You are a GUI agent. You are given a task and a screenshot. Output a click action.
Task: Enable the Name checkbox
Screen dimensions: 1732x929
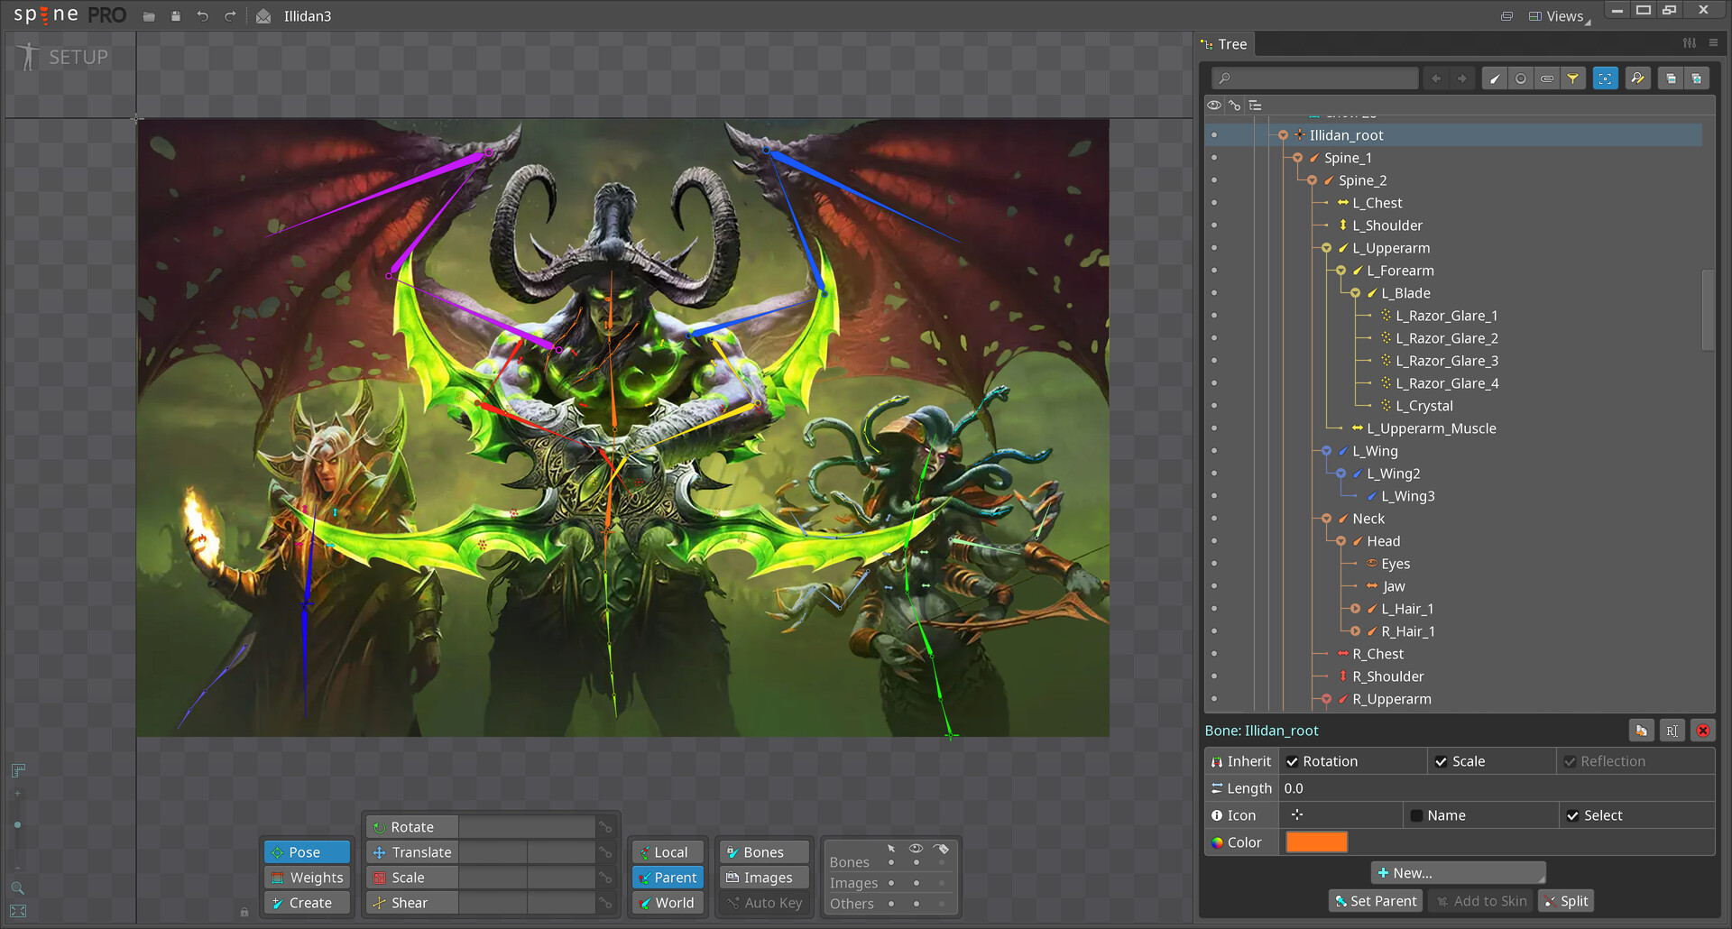pyautogui.click(x=1416, y=815)
